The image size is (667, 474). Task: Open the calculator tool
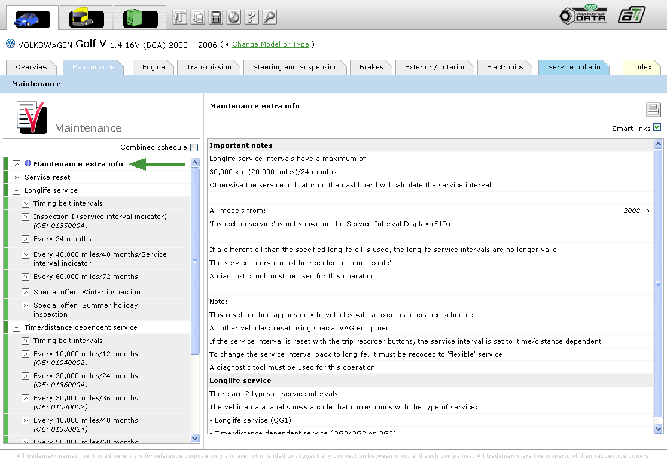point(216,17)
